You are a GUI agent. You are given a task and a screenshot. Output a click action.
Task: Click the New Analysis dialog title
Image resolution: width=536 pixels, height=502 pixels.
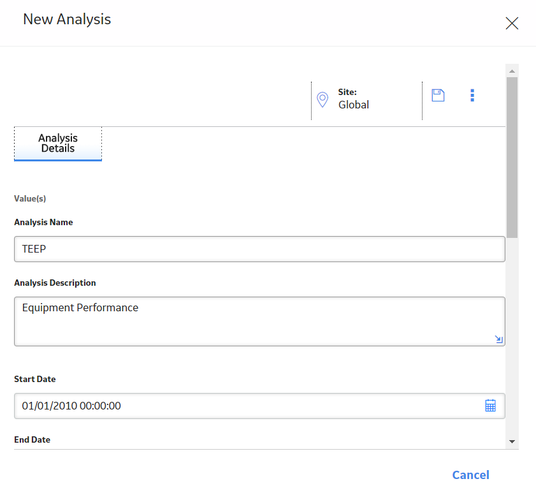(x=67, y=20)
